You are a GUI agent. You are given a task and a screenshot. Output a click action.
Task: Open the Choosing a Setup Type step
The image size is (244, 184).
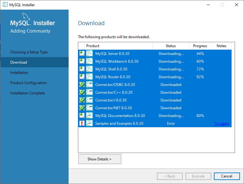[29, 52]
